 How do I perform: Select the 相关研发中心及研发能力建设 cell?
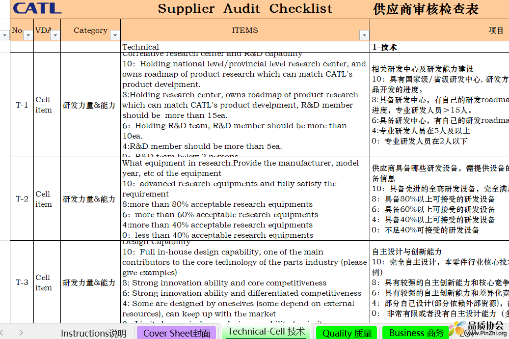click(439, 105)
